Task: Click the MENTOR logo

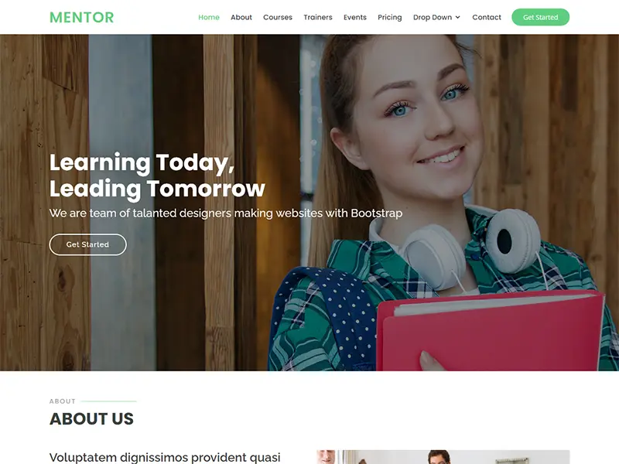Action: (x=82, y=17)
